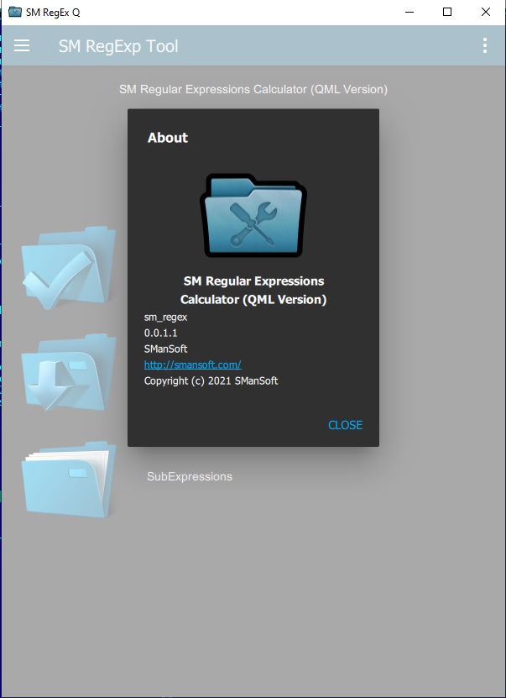
Task: Open the hamburger navigation menu
Action: [22, 45]
